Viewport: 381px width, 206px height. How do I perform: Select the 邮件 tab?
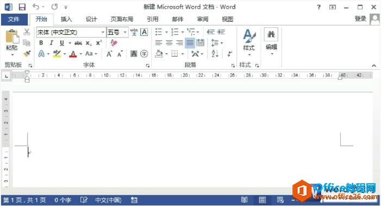(177, 19)
